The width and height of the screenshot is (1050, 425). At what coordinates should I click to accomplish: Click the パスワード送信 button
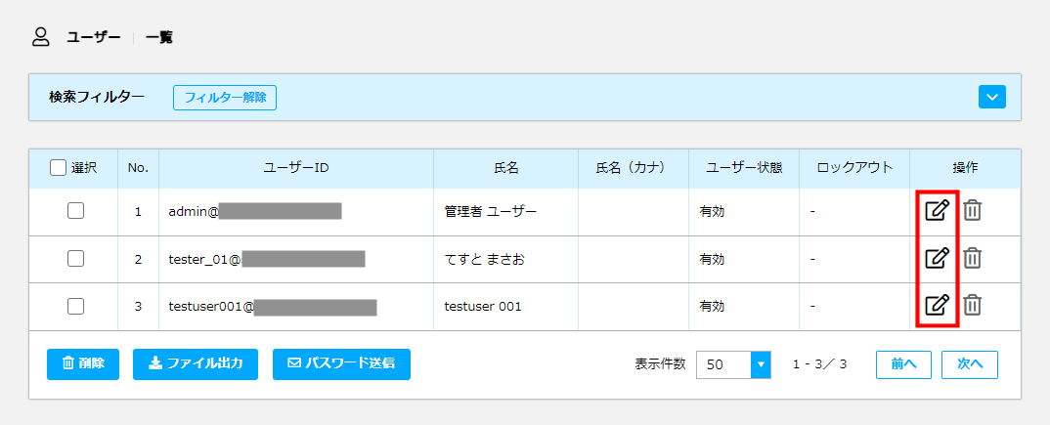tap(341, 364)
